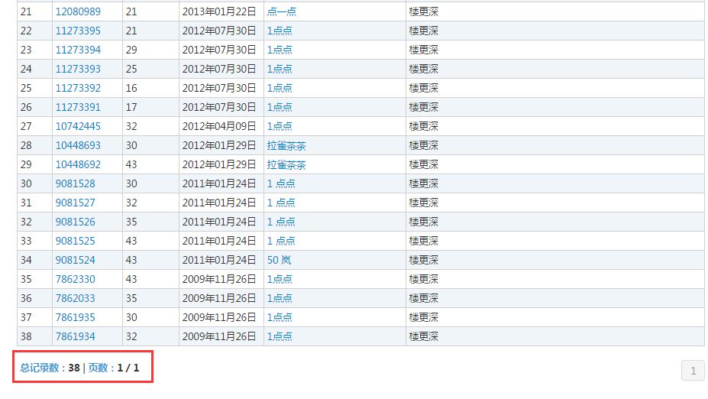Image resolution: width=708 pixels, height=399 pixels.
Task: Select applicant 楼更深 in row 21
Action: [424, 11]
